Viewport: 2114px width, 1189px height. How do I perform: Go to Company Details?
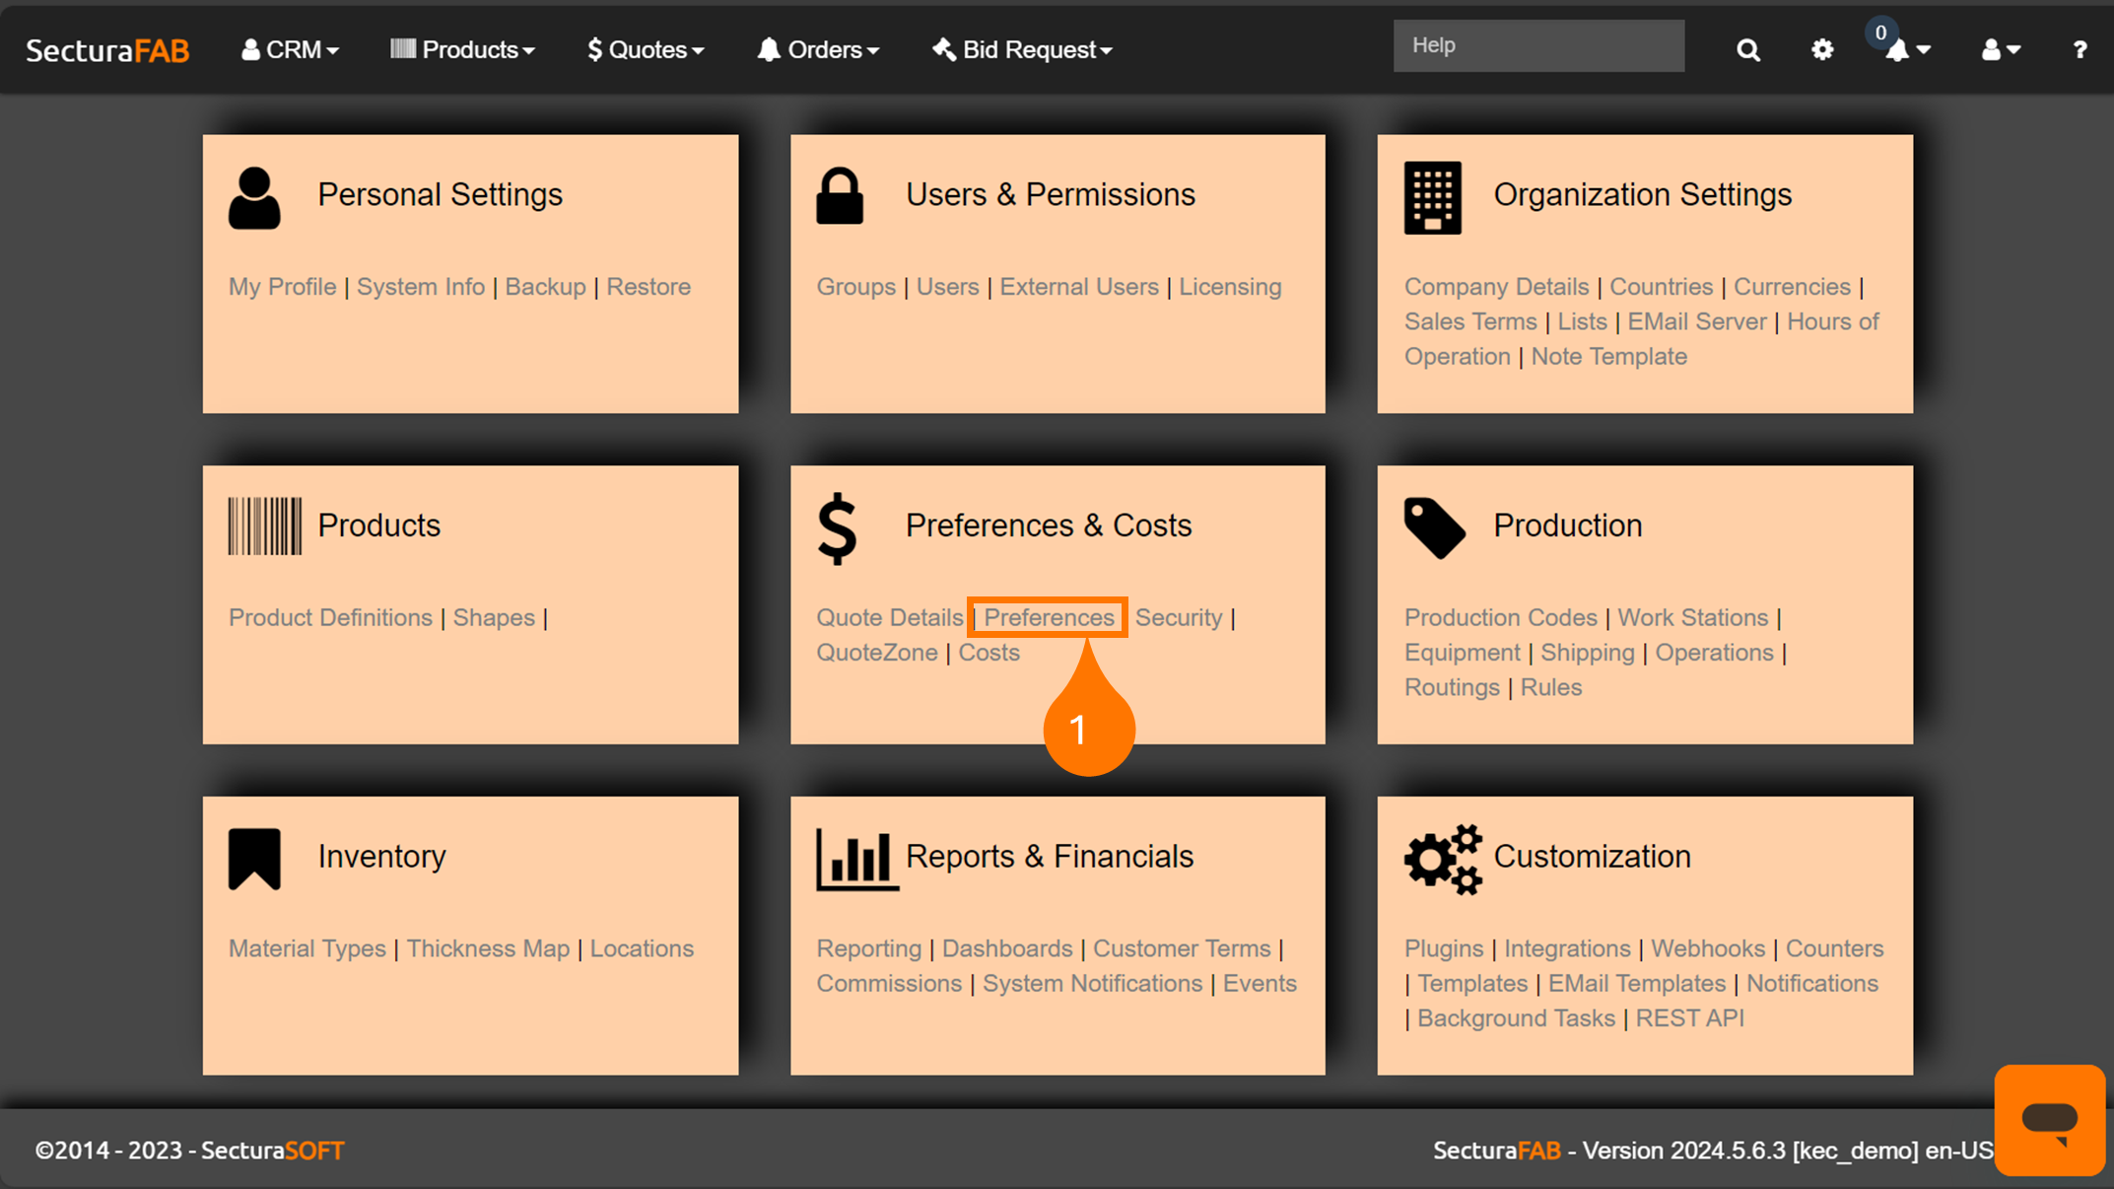click(1496, 287)
